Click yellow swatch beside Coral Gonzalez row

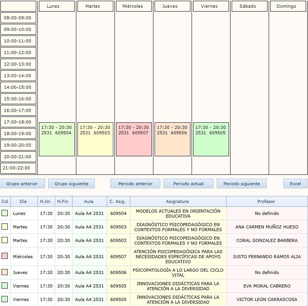pyautogui.click(x=5, y=240)
